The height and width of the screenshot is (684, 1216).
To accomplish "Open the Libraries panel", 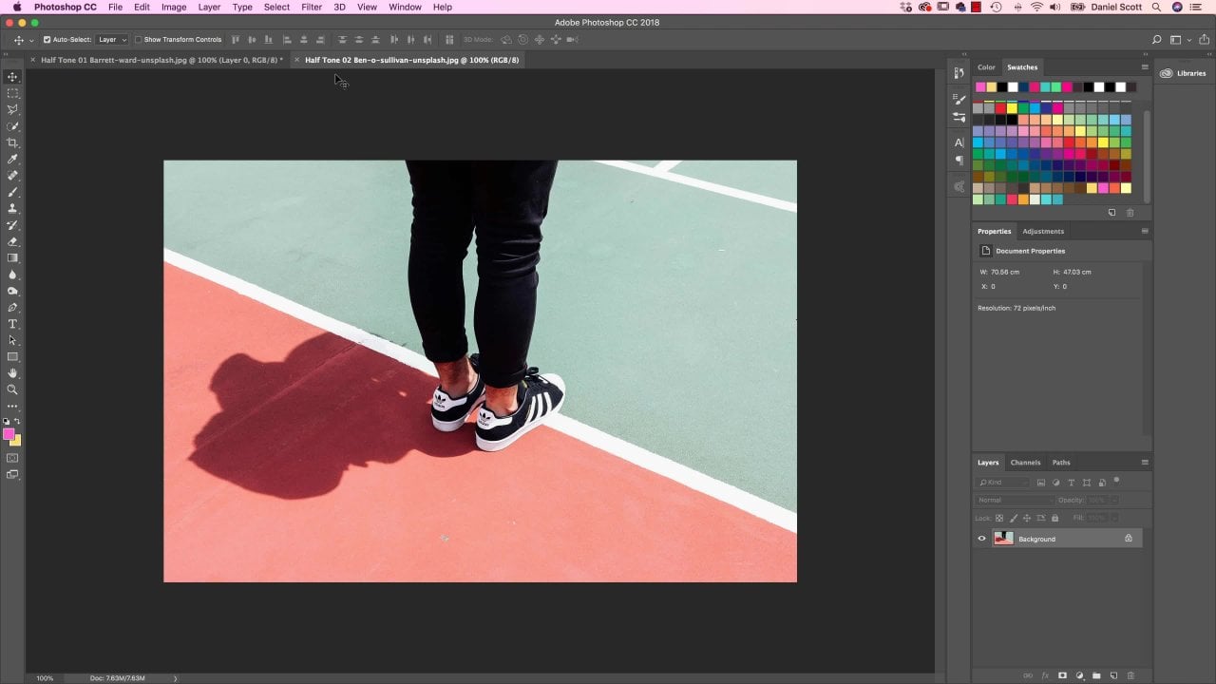I will click(1183, 73).
